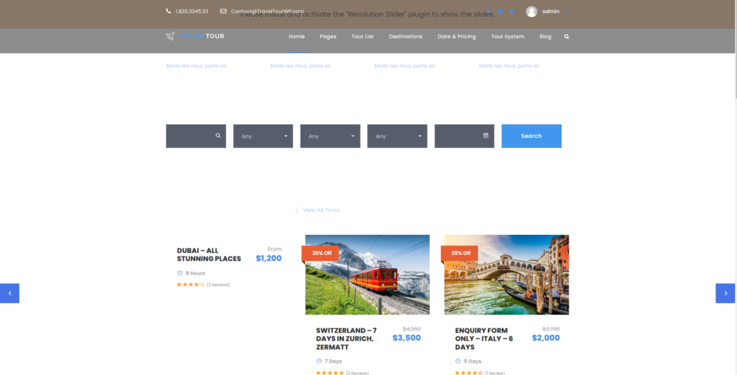Screen dimensions: 737x375
Task: Open the Twitter social icon in top bar
Action: tap(512, 11)
